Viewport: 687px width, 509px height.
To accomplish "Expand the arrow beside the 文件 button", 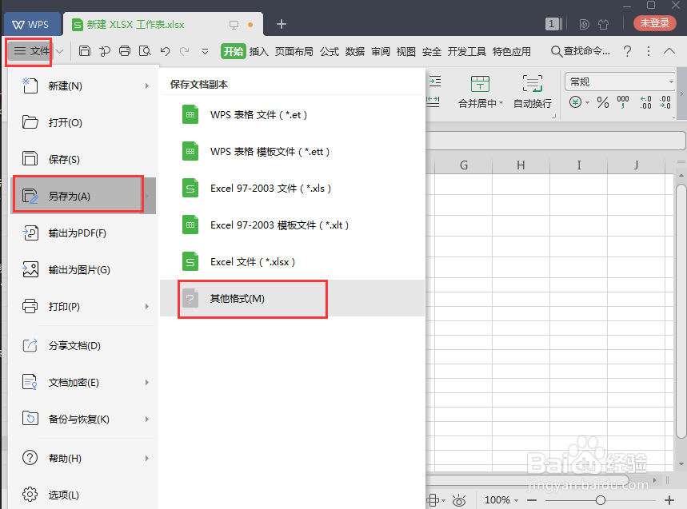I will coord(60,51).
